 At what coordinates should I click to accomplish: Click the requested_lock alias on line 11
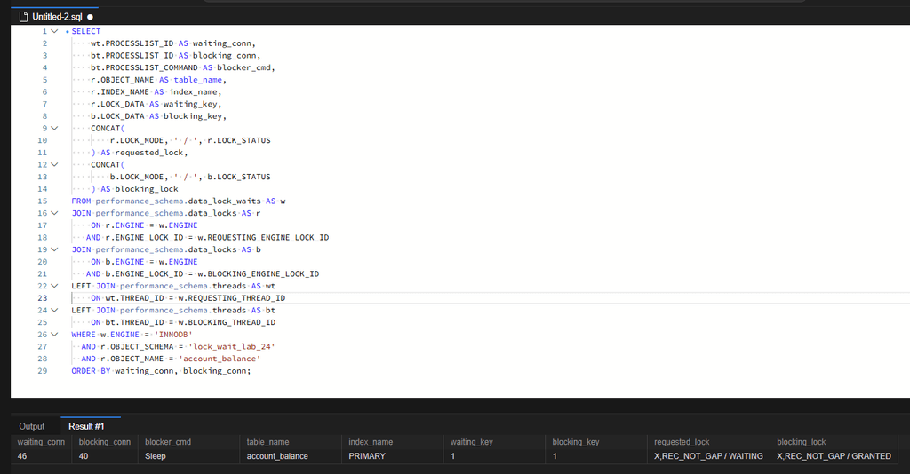[149, 153]
